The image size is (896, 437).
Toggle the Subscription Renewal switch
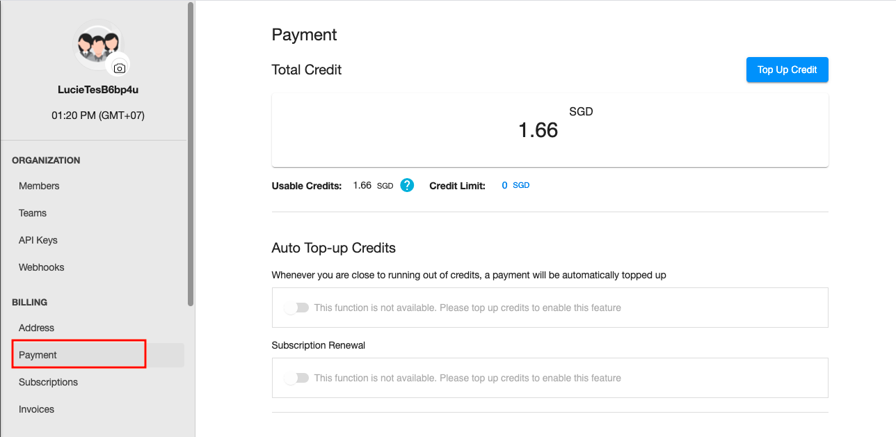click(297, 378)
